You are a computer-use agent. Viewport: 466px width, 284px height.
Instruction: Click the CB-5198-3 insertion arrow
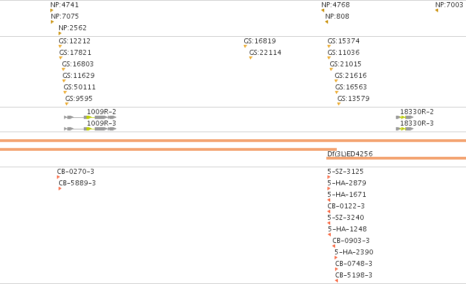(x=336, y=281)
